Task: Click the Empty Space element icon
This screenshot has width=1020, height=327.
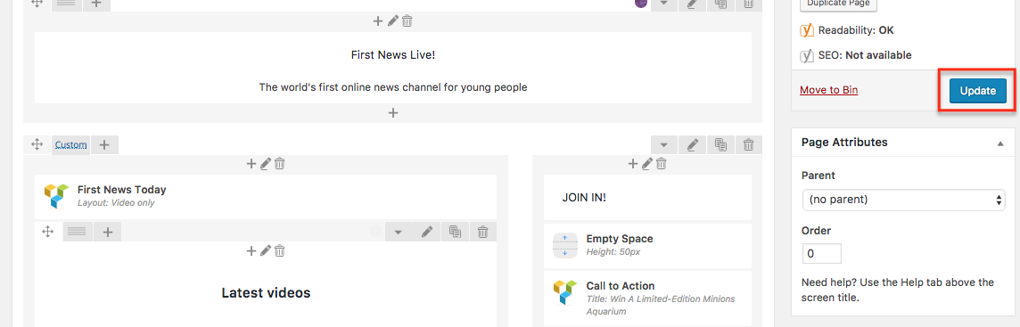Action: point(565,246)
